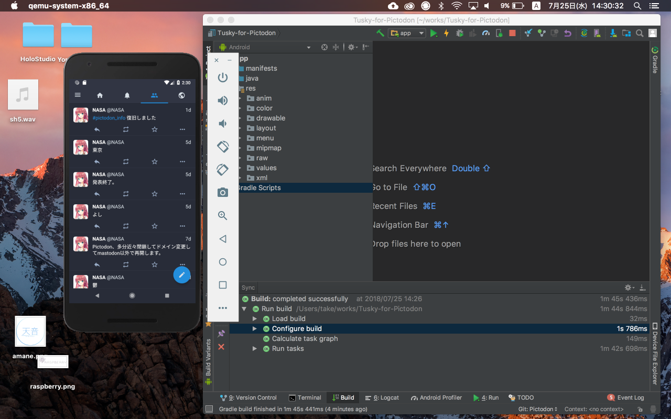Expand the drawable folder in project tree
Image resolution: width=671 pixels, height=419 pixels.
[241, 118]
